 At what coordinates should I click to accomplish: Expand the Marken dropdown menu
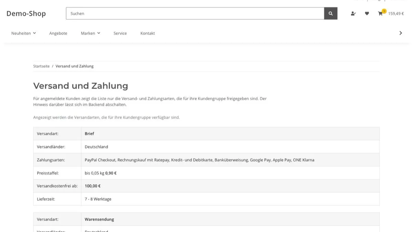[91, 33]
